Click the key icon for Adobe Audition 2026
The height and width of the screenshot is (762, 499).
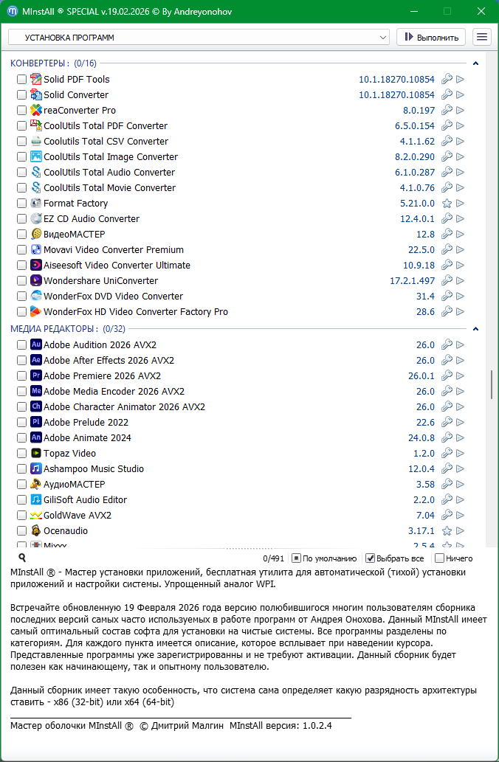pyautogui.click(x=447, y=345)
